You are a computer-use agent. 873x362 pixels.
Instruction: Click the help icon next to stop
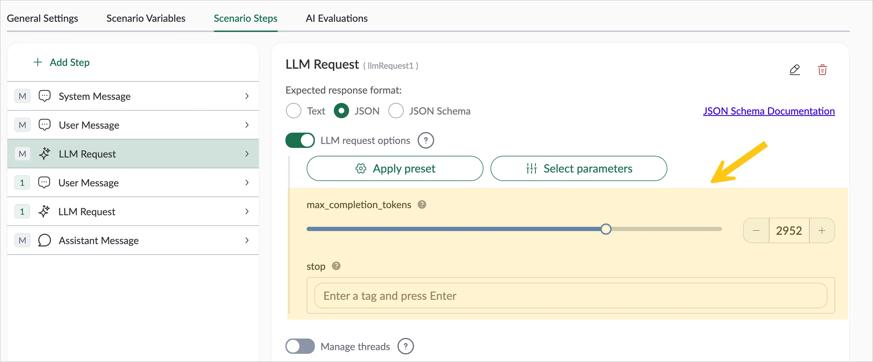(336, 266)
